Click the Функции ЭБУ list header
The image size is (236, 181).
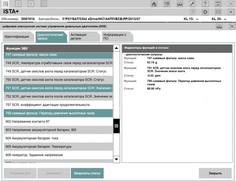tap(58, 49)
